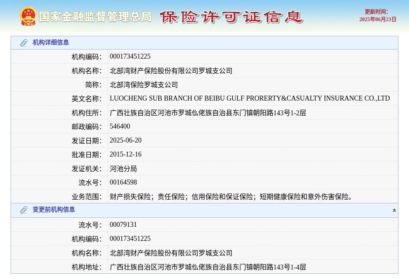Click the 英文名称 label
The width and height of the screenshot is (409, 279).
tap(87, 99)
